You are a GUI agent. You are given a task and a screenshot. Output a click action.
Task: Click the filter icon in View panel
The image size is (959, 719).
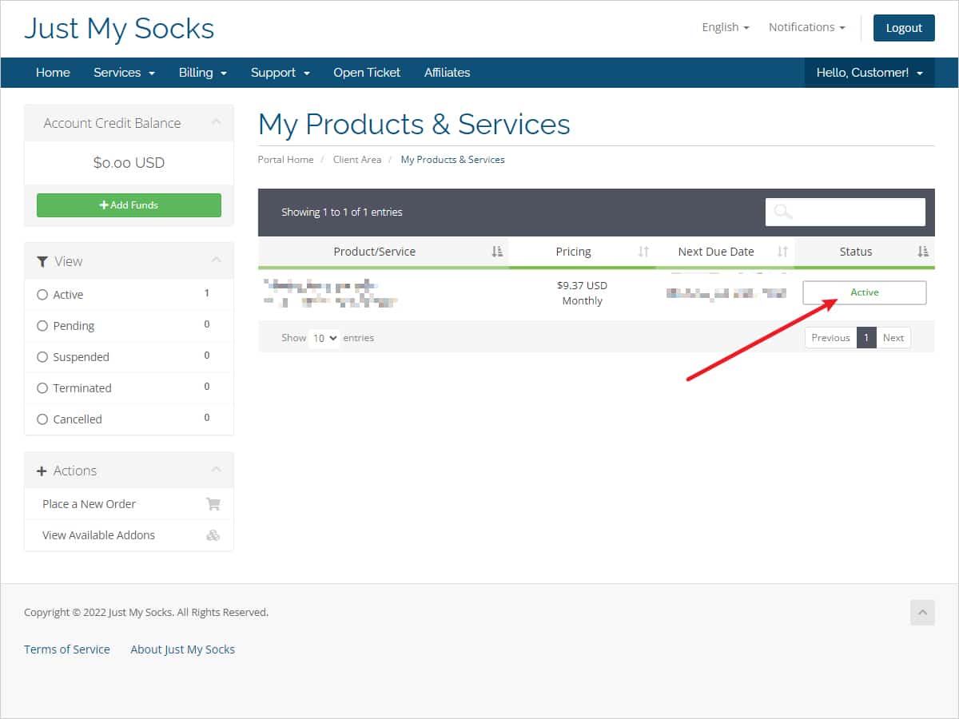[x=42, y=261]
